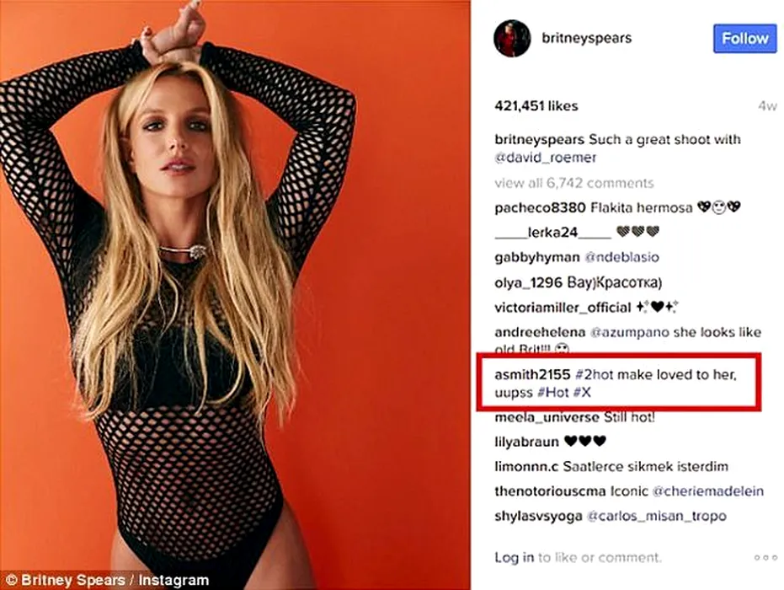This screenshot has height=590, width=784.
Task: Open the @david_roemer mention
Action: coord(546,158)
